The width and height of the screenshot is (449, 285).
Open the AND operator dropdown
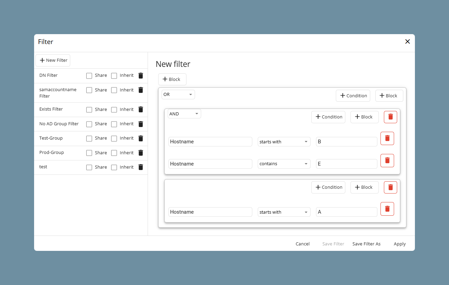click(x=184, y=114)
